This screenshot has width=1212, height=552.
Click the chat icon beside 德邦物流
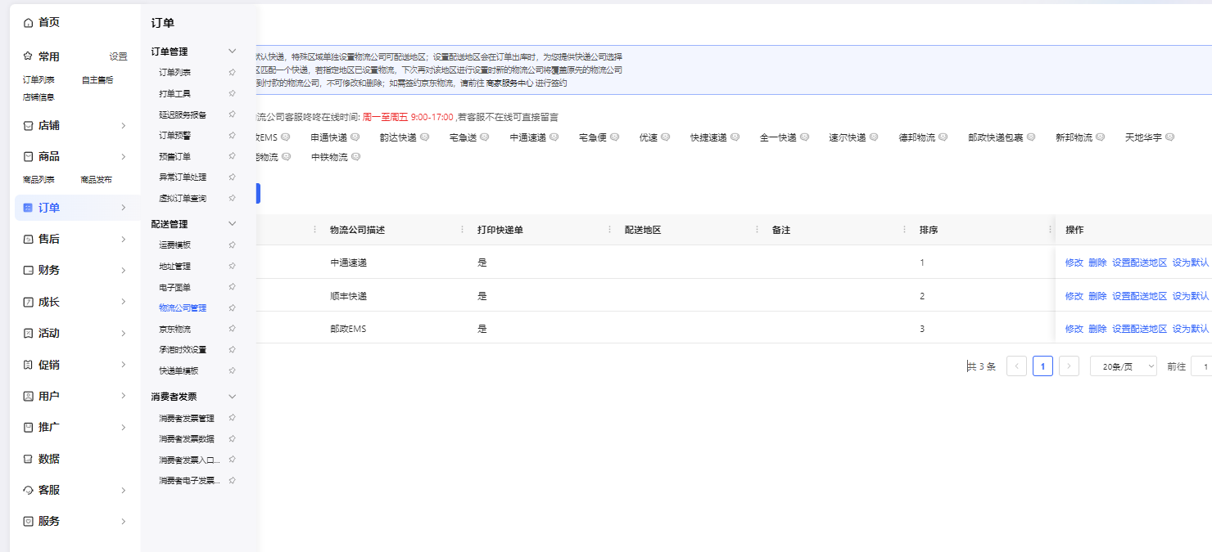pos(943,137)
